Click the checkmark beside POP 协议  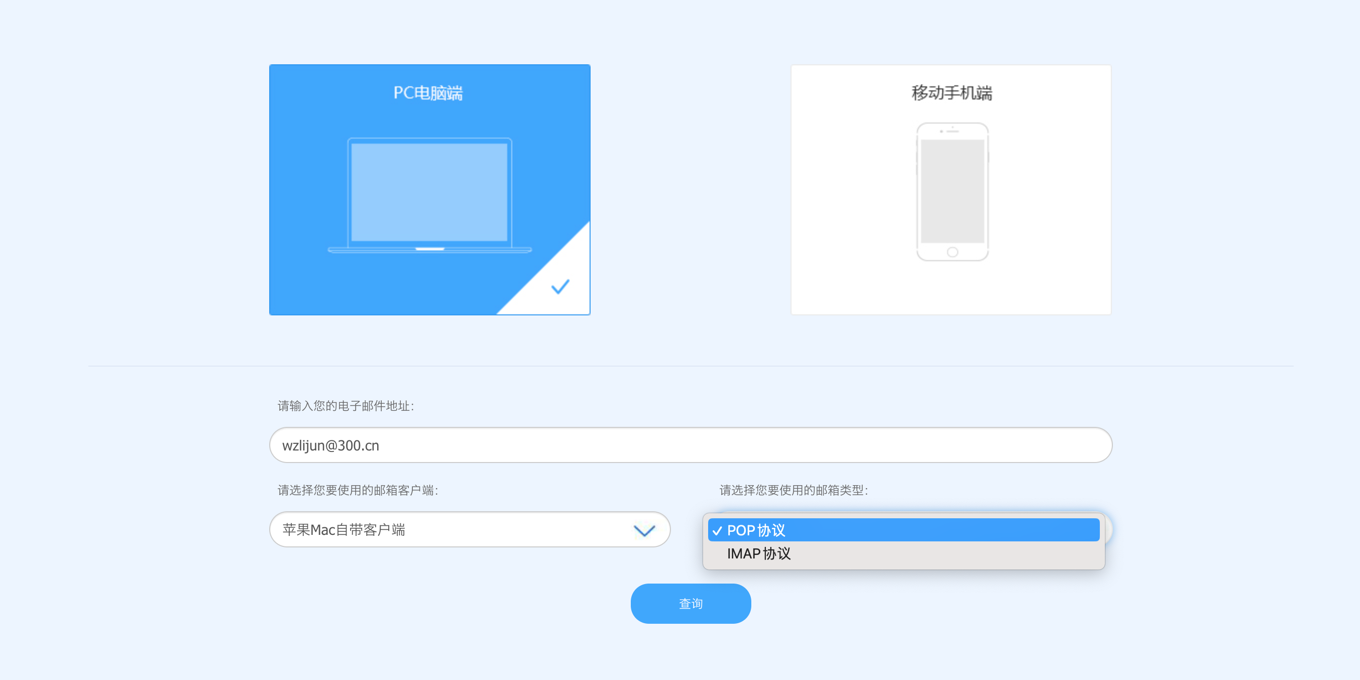(717, 530)
